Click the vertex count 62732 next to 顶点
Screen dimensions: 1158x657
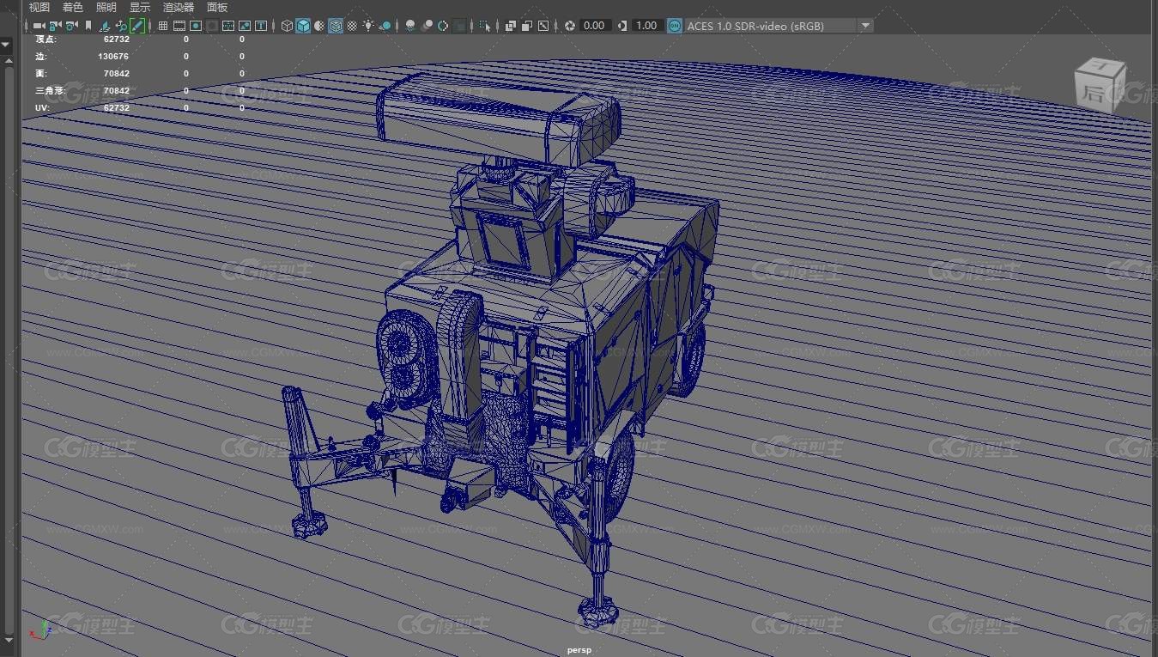click(116, 40)
